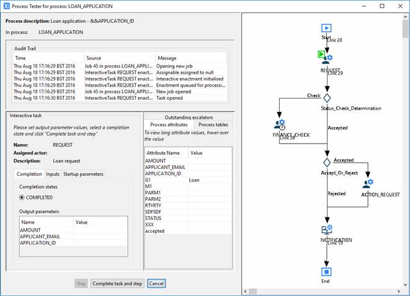Open the Outstanding escalators tab

(x=188, y=117)
